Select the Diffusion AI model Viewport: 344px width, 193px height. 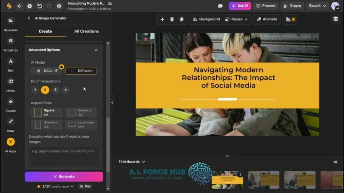81,71
